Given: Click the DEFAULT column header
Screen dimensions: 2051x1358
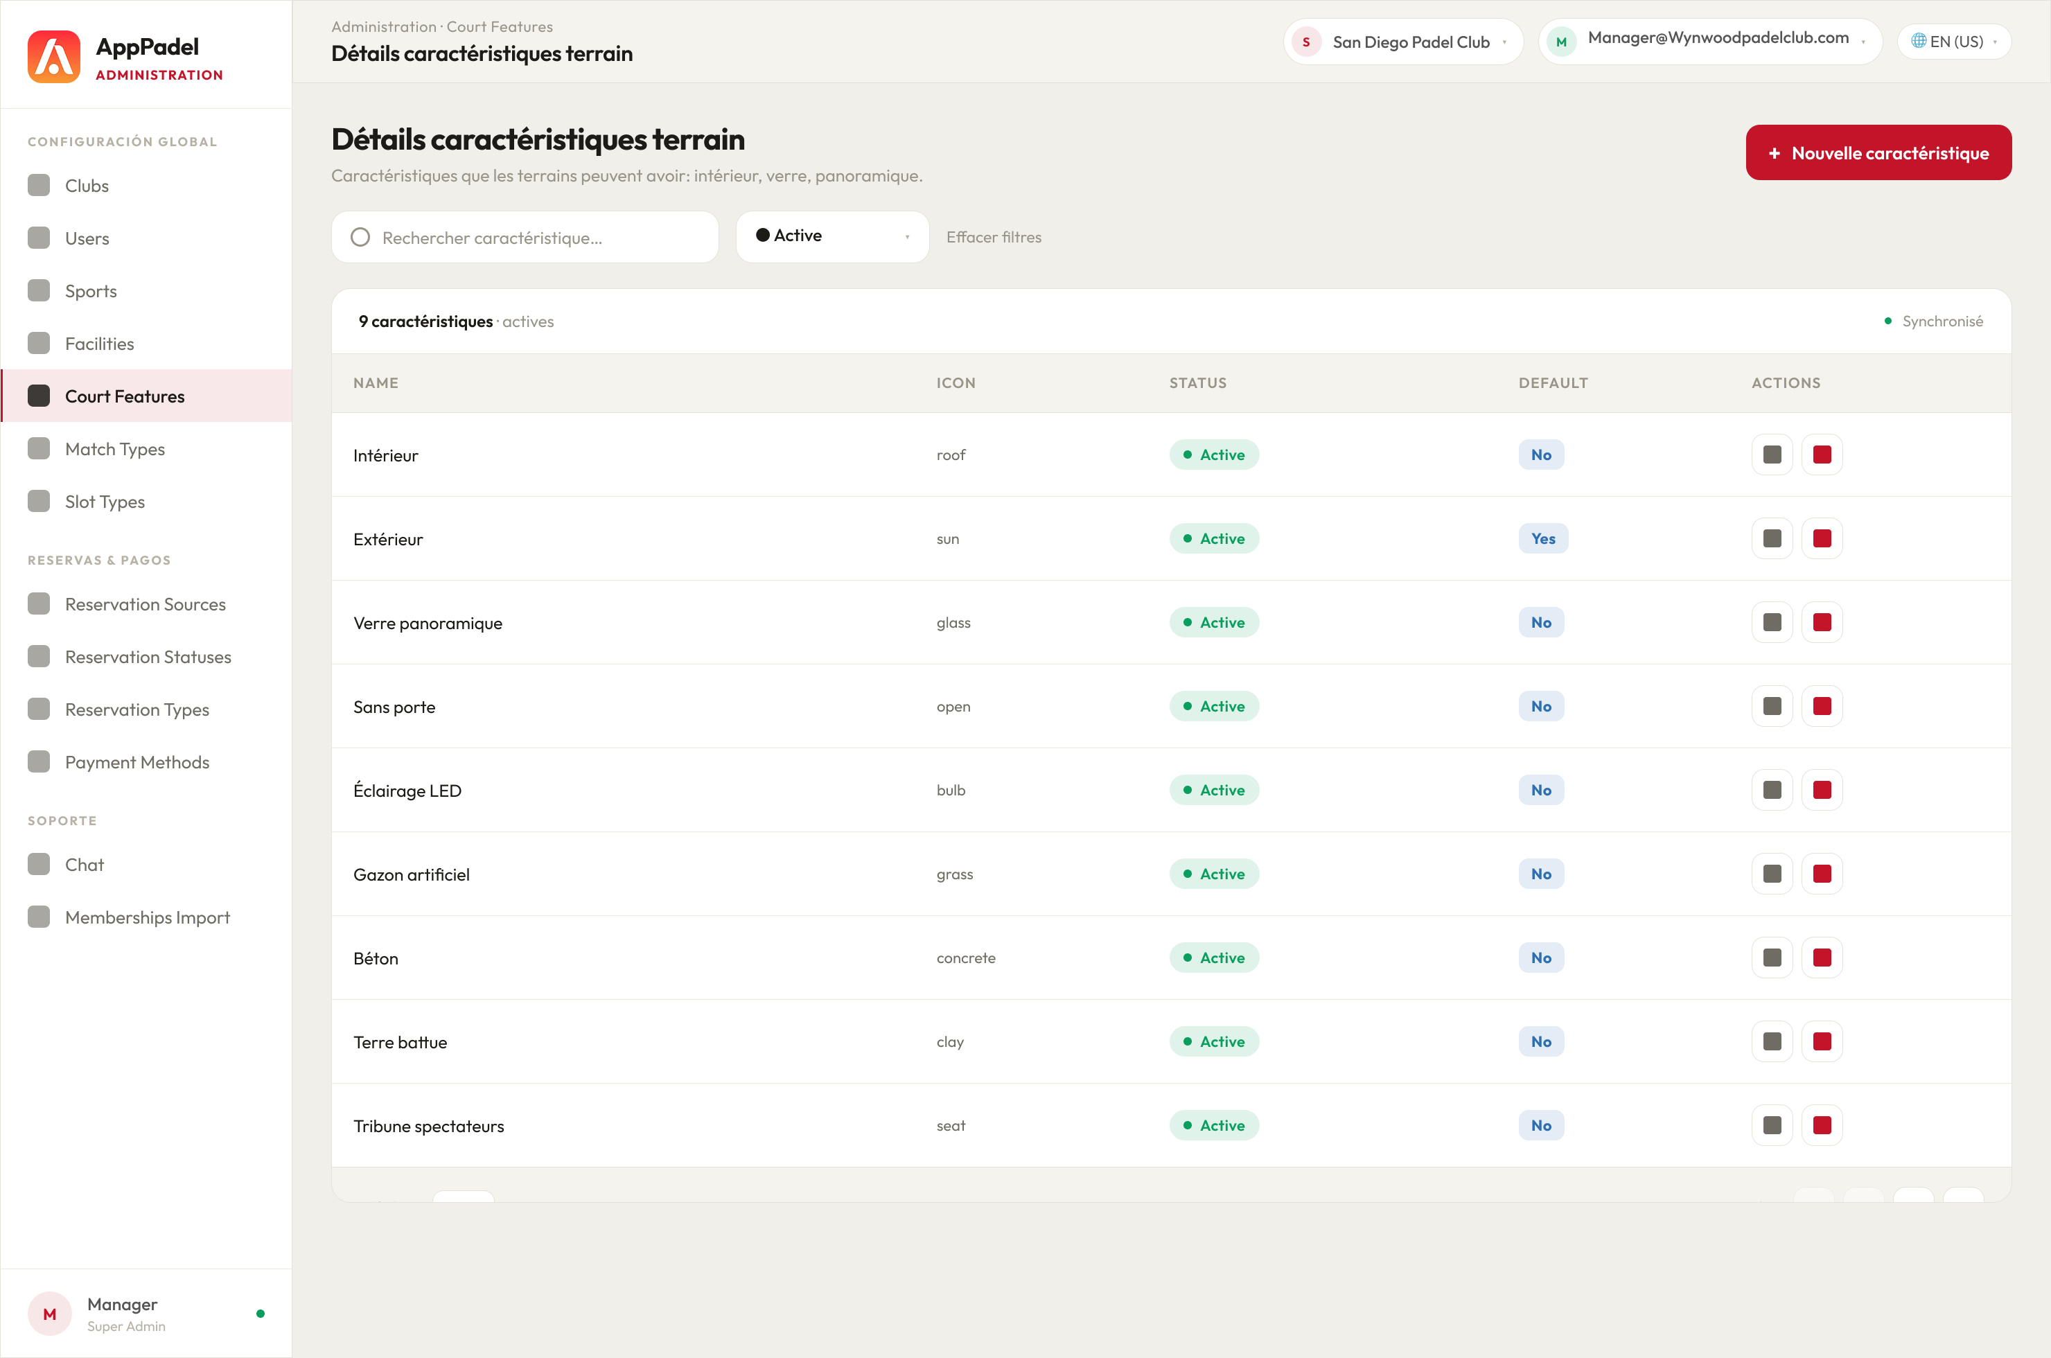Looking at the screenshot, I should [1553, 382].
